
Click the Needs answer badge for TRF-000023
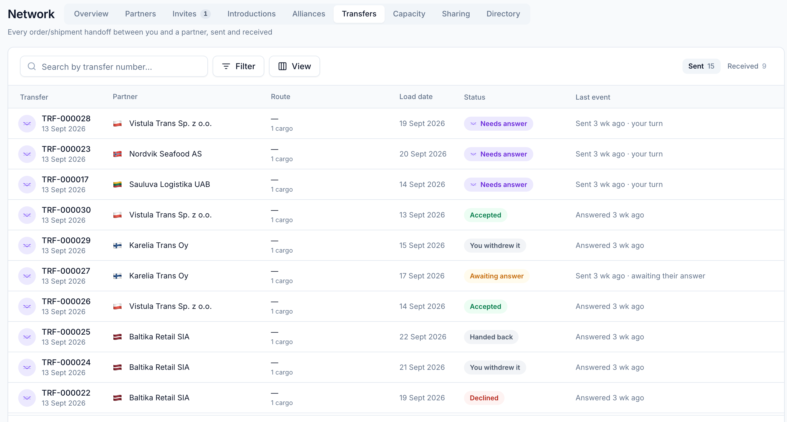pyautogui.click(x=498, y=154)
